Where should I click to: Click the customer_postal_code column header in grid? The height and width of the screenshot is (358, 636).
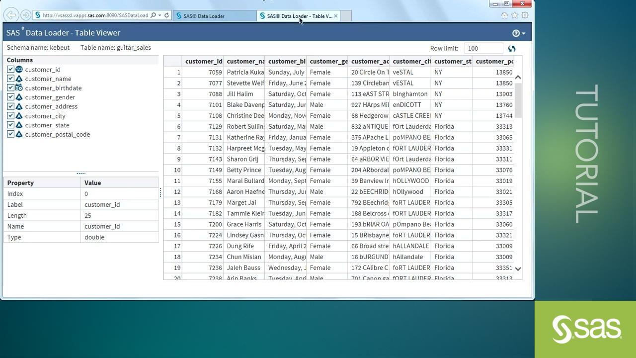point(493,61)
